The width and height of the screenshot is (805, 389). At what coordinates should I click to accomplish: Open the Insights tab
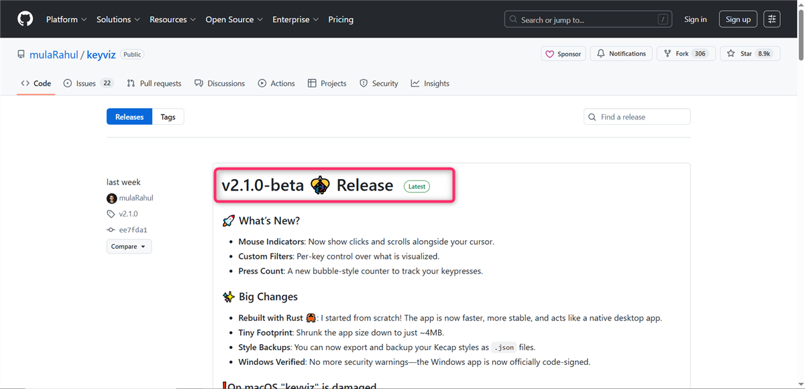(430, 84)
